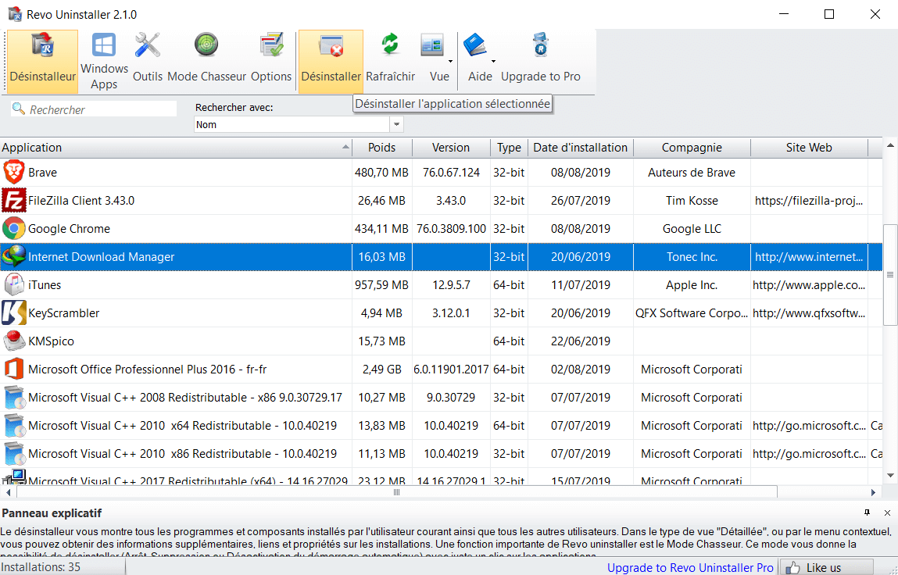Image resolution: width=898 pixels, height=575 pixels.
Task: Sort by Site Web column header
Action: (x=809, y=147)
